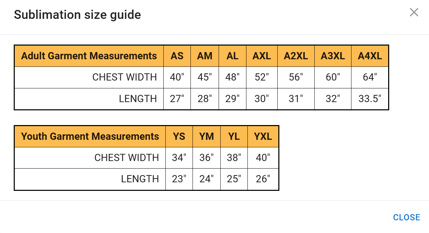Select the YXL size column header

[x=263, y=136]
